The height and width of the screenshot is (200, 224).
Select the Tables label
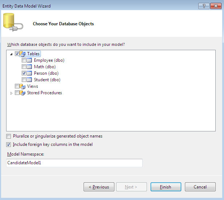coord(33,54)
